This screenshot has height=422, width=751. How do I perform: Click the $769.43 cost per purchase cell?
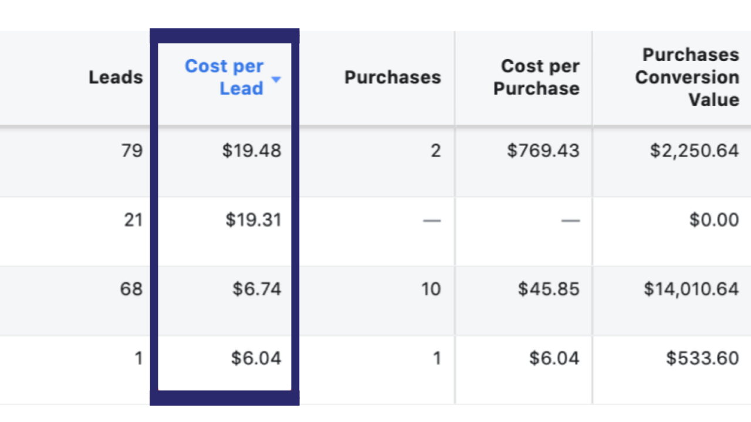click(543, 151)
